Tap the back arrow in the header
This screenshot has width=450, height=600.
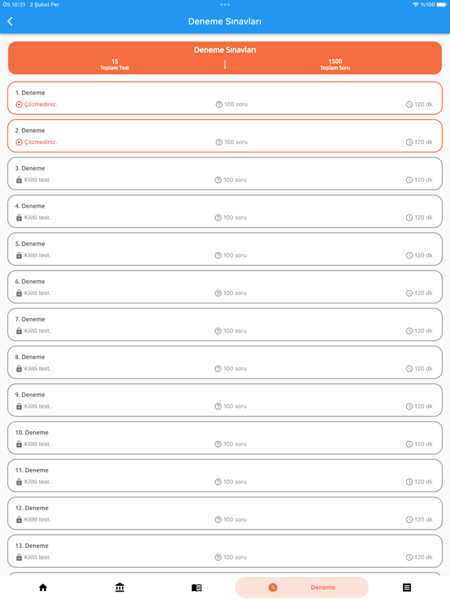point(10,21)
